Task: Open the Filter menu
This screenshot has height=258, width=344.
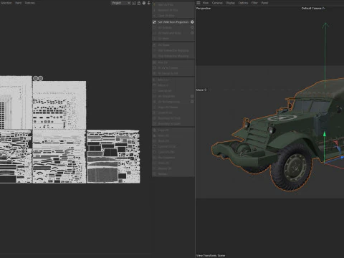Action: (254, 3)
